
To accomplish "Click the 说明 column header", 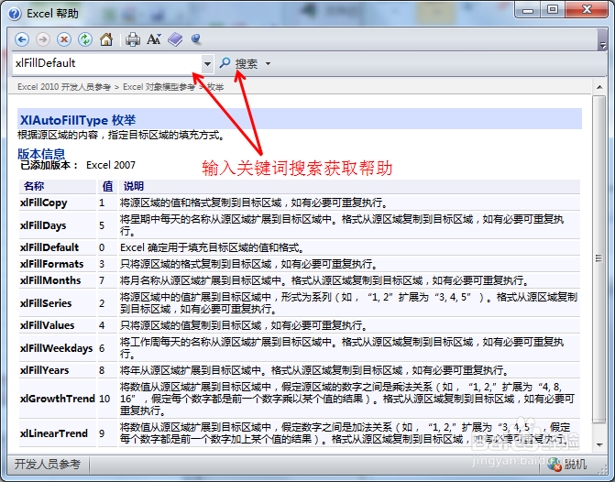I will point(134,186).
